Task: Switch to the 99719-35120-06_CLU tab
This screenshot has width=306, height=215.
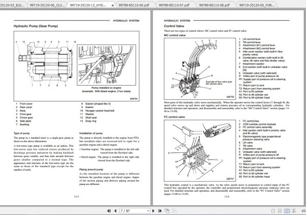Action: tap(47, 5)
